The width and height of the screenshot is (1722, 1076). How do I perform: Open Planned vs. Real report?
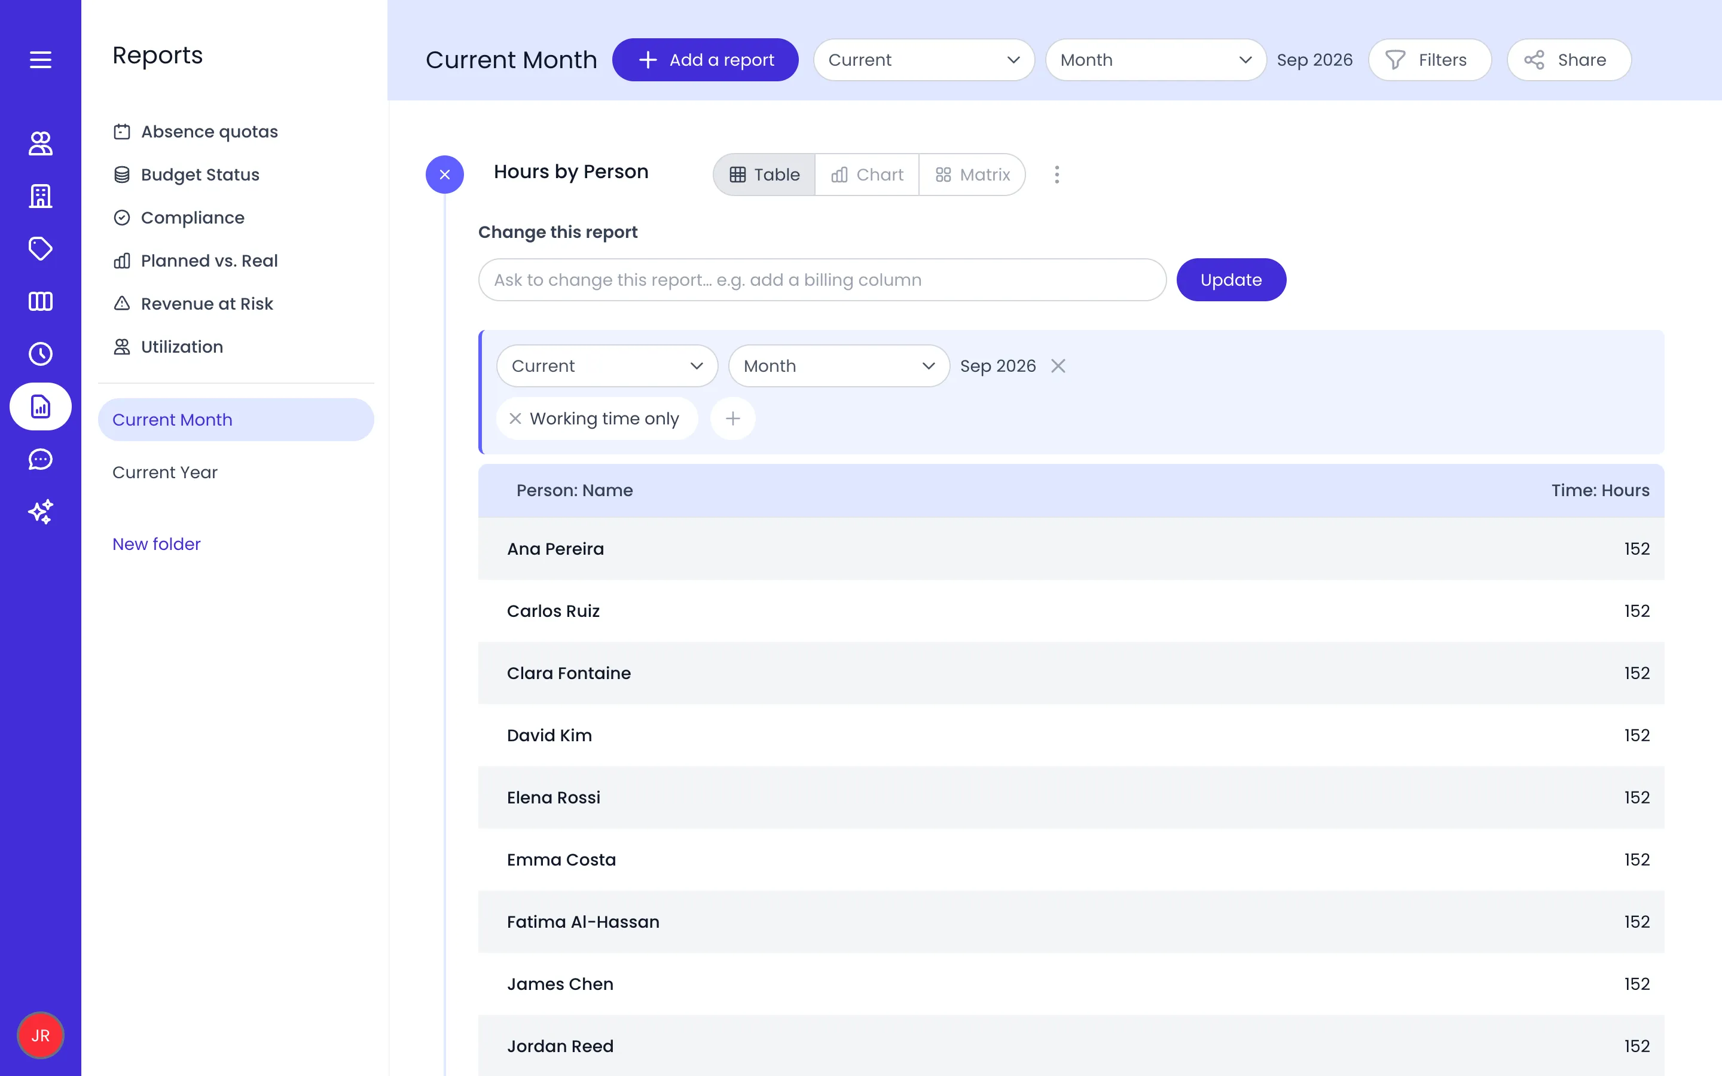tap(196, 261)
